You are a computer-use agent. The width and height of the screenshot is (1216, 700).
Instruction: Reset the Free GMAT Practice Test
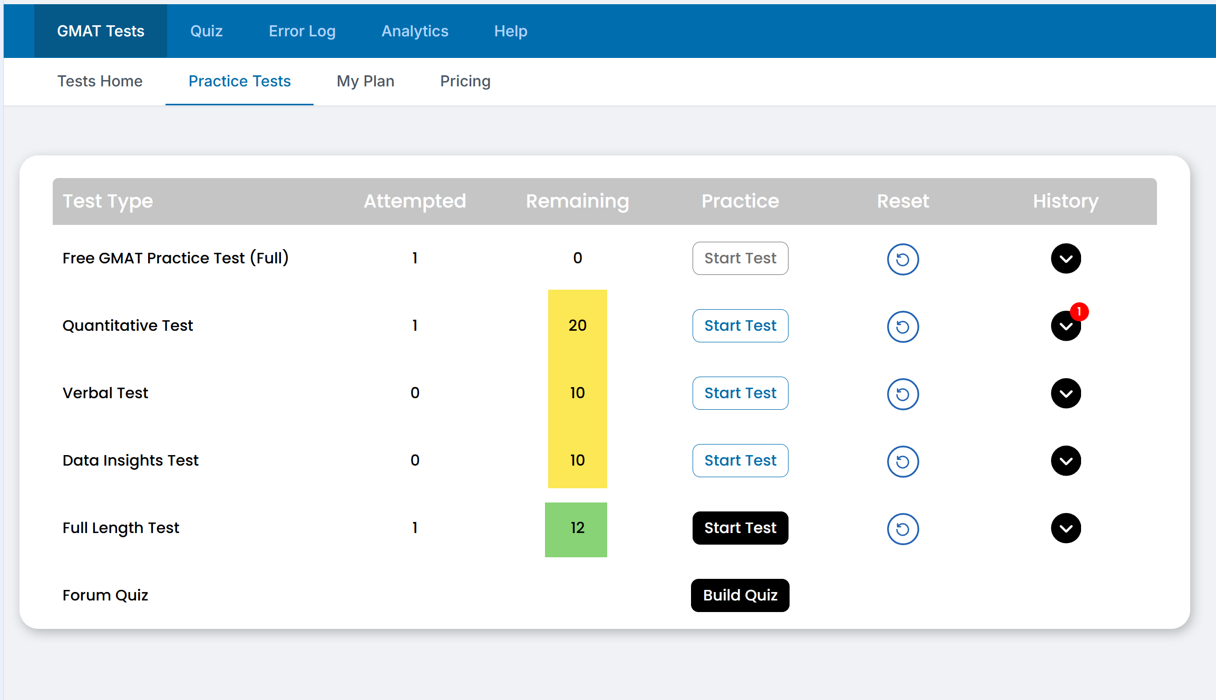902,259
